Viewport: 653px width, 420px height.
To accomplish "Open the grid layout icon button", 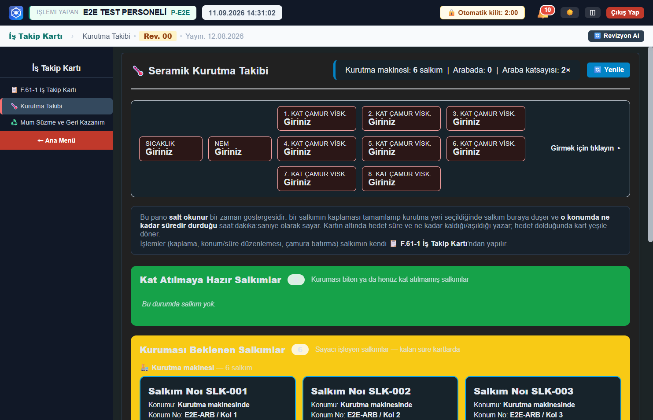I will (593, 13).
